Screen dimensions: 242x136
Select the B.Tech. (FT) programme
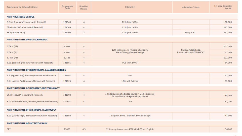(12, 58)
